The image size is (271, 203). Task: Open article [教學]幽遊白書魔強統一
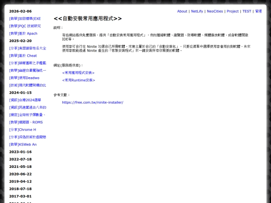pyautogui.click(x=28, y=71)
